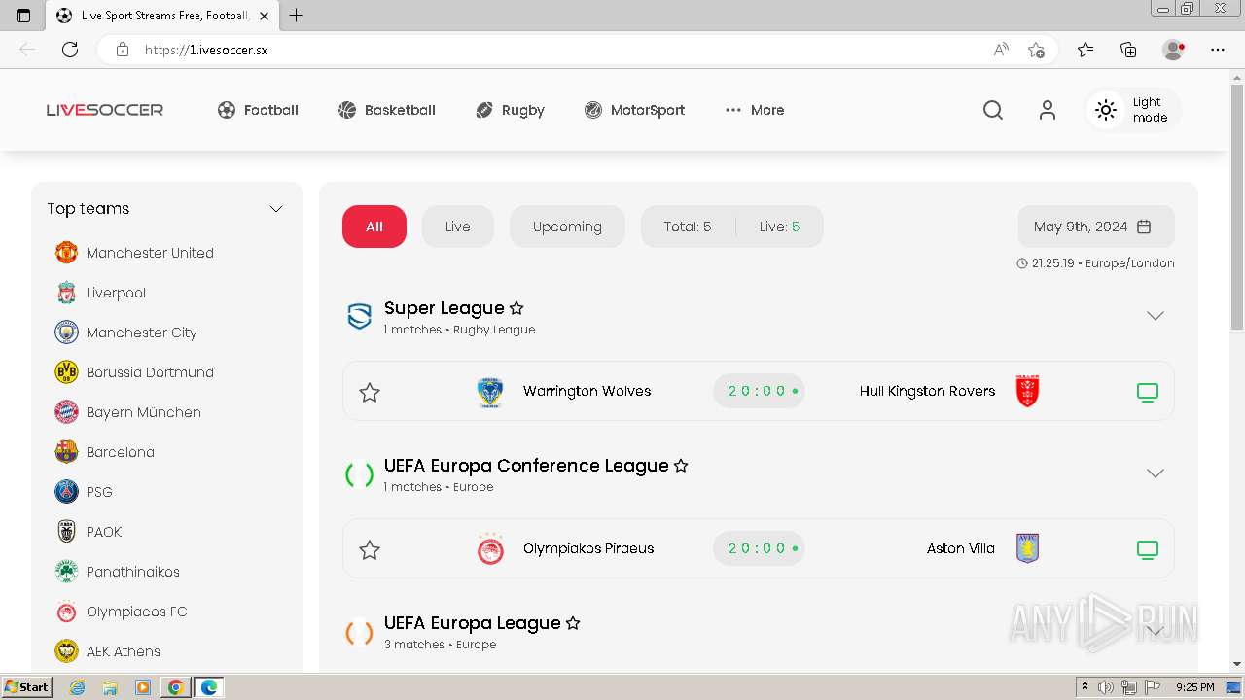Open the More sports menu
This screenshot has width=1245, height=700.
pos(755,110)
